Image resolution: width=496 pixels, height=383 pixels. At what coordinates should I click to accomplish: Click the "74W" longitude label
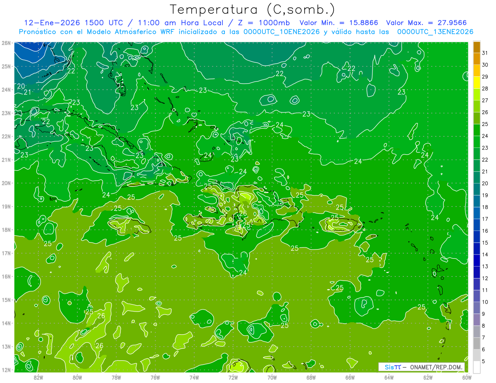coord(194,377)
